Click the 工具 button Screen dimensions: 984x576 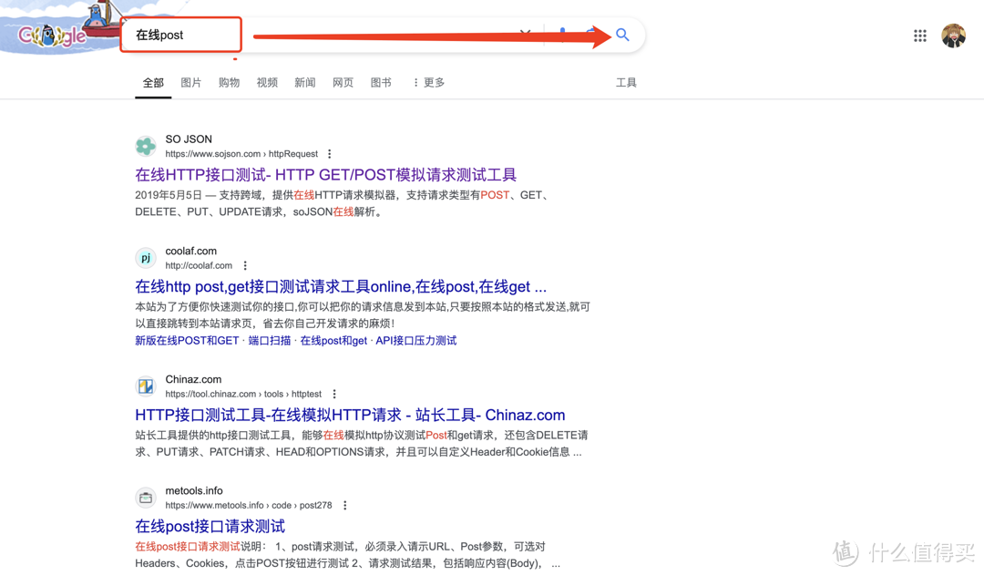coord(627,82)
